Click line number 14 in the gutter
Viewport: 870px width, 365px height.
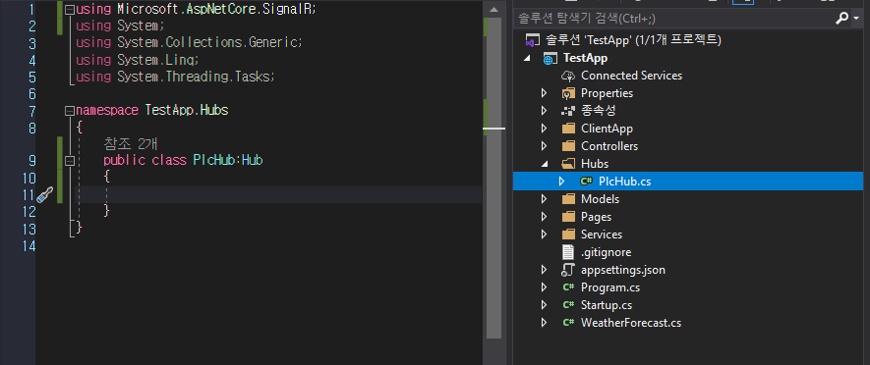[28, 246]
